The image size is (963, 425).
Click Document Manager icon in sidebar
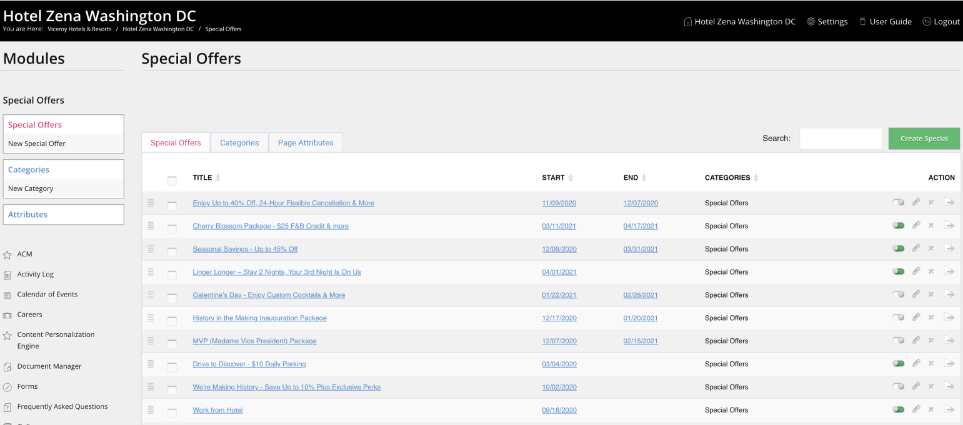[7, 367]
